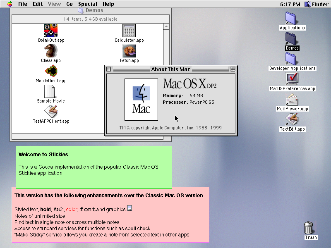Viewport: 331px width, 248px height.
Task: Open the Apple menu
Action: (10, 4)
